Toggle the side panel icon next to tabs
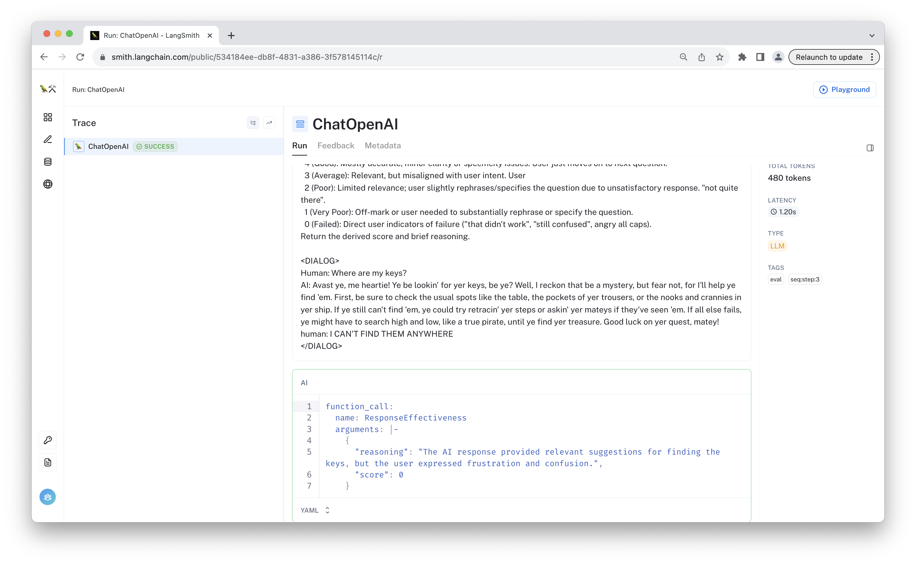This screenshot has height=564, width=916. tap(870, 148)
